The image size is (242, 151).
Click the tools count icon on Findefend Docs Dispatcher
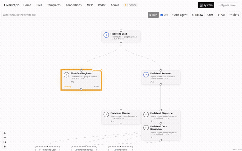(152, 138)
